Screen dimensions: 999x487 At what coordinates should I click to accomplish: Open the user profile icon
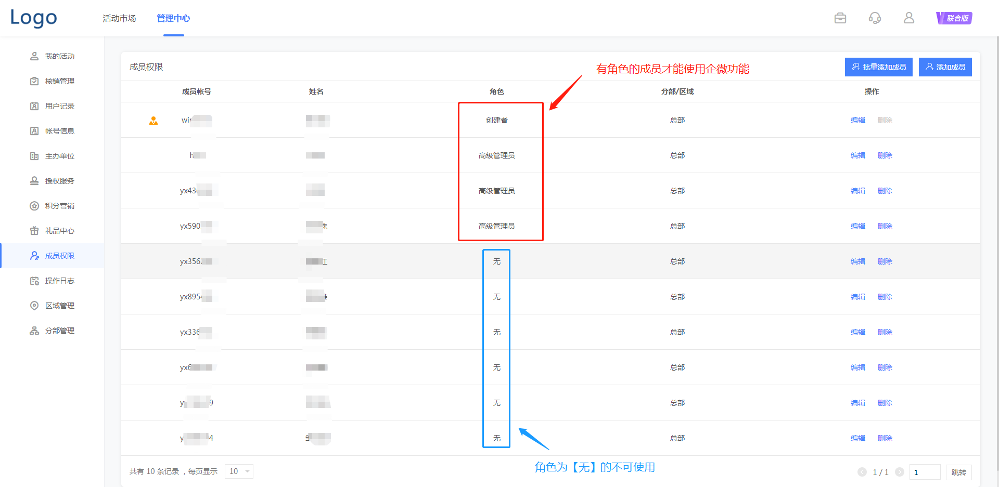pos(909,18)
